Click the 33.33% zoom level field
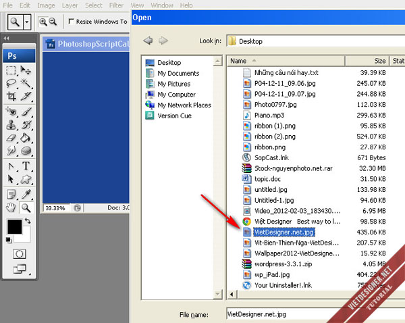The width and height of the screenshot is (405, 323). click(56, 208)
